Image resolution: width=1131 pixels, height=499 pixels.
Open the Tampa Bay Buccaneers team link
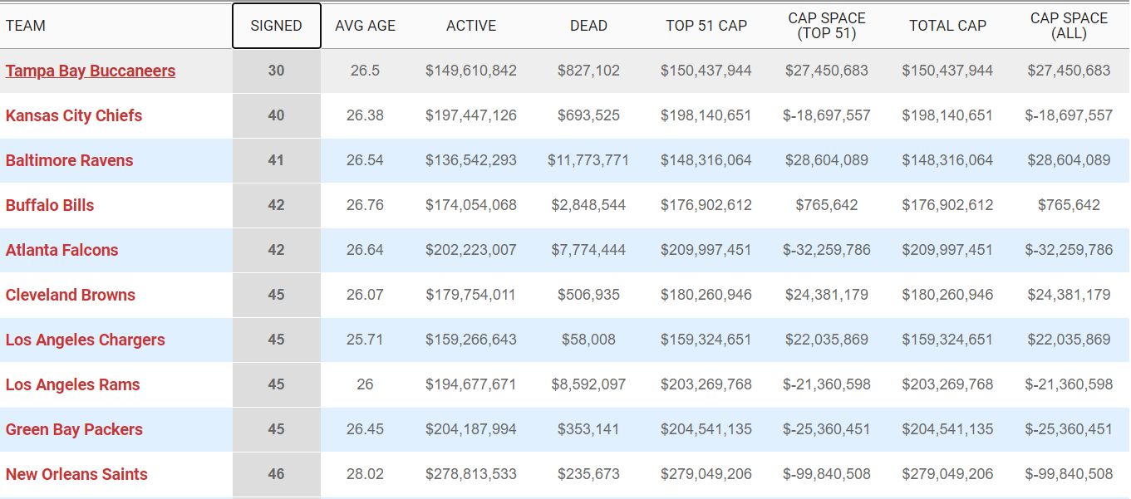click(x=91, y=71)
